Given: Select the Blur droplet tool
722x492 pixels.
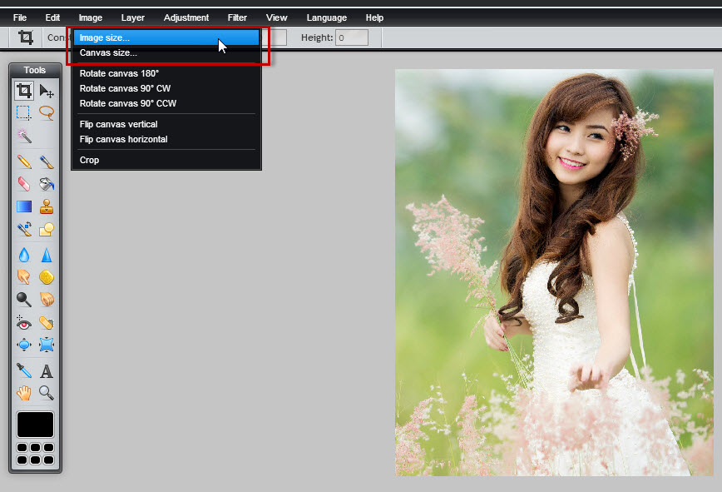Looking at the screenshot, I should coord(24,255).
